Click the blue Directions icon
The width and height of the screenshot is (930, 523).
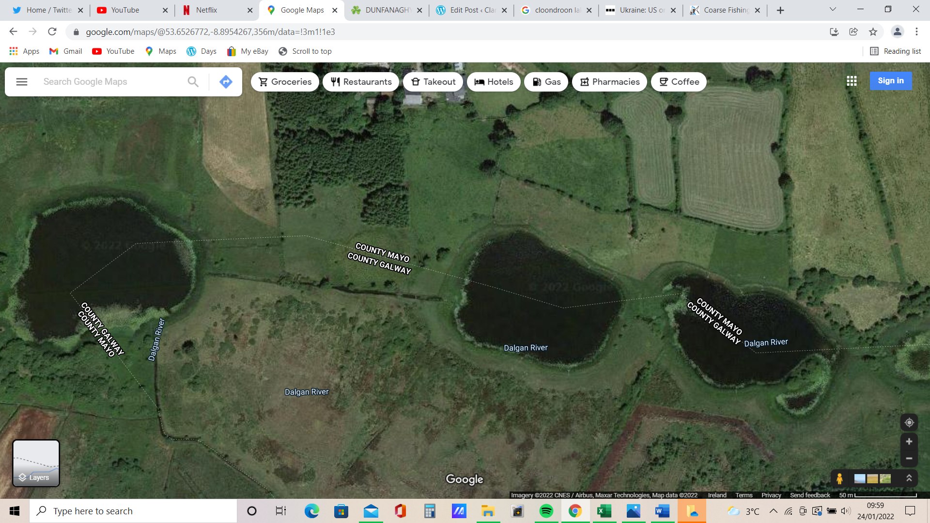tap(226, 82)
